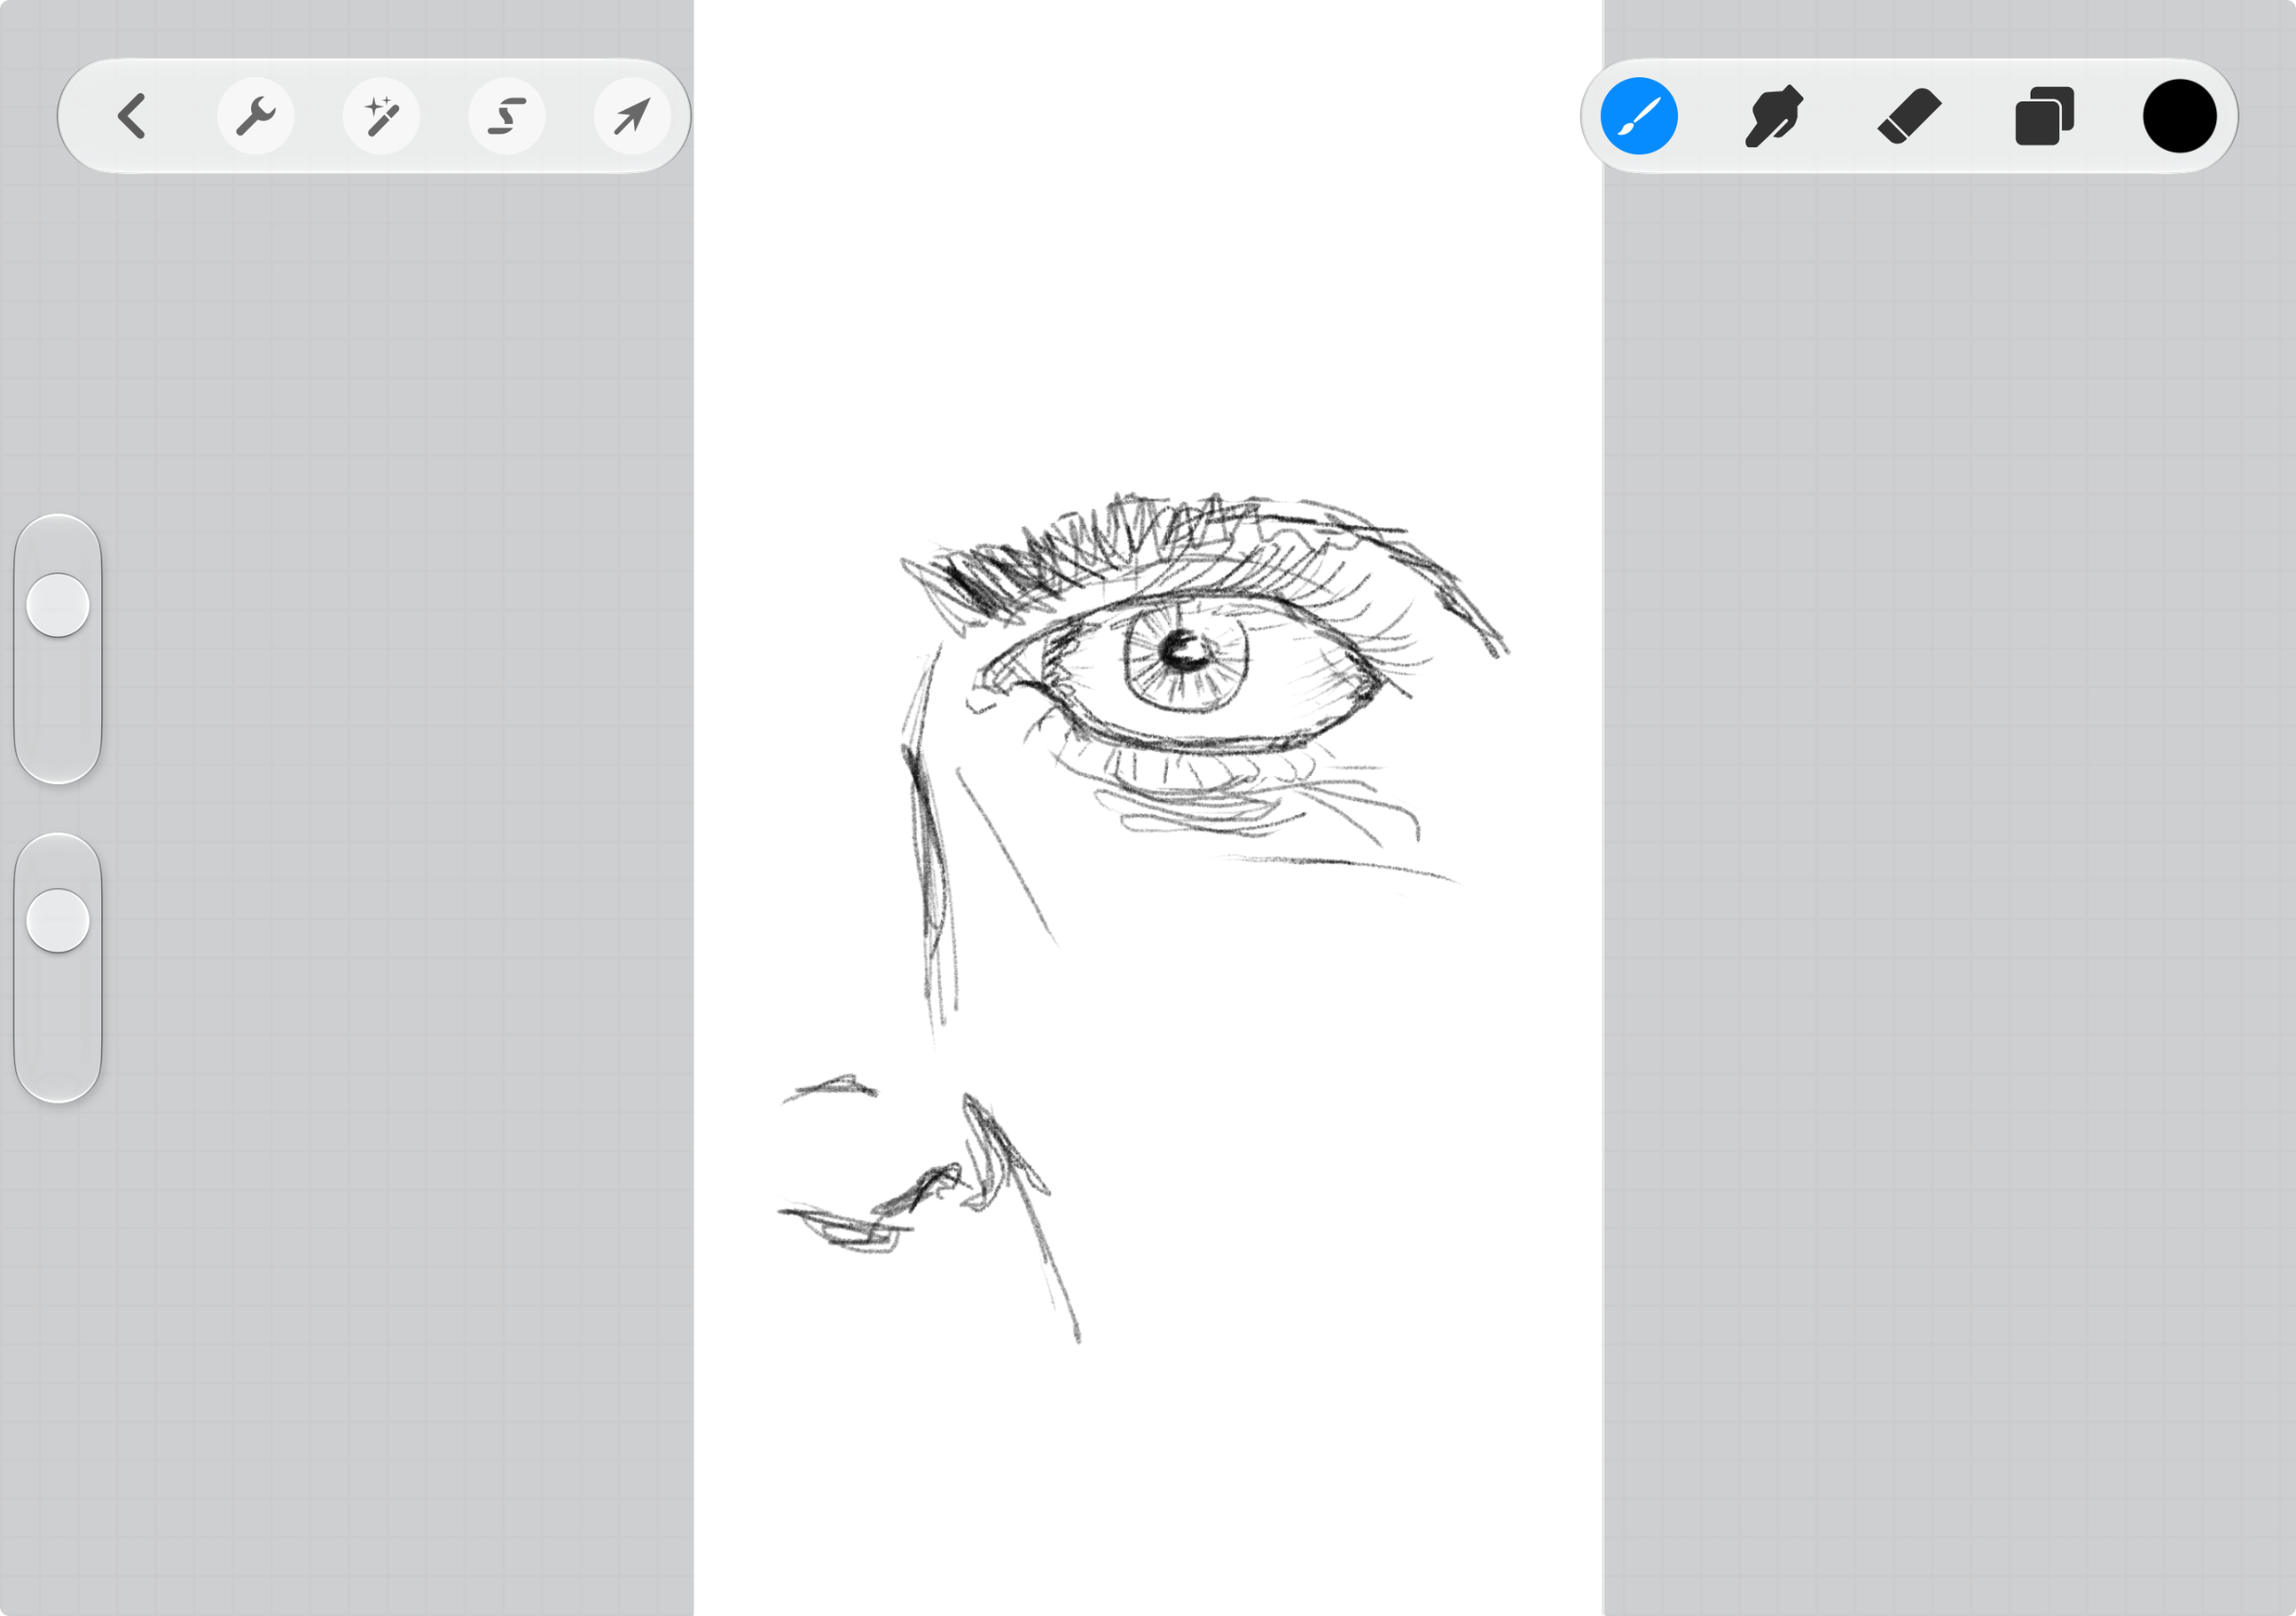Choose the Eraser tool
This screenshot has height=1616, width=2296.
point(1909,116)
